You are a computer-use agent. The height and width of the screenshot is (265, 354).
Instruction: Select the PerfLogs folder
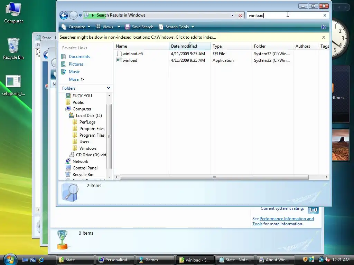87,122
